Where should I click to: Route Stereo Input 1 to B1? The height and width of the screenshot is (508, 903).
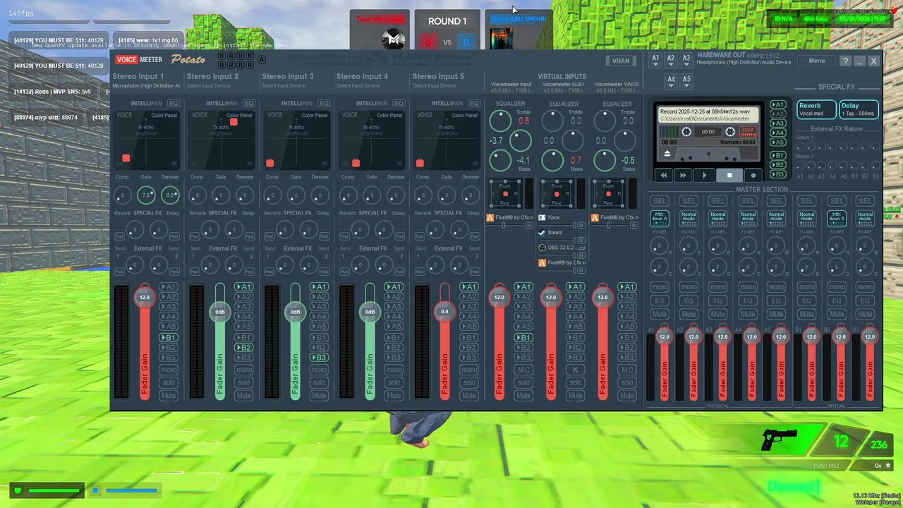(x=168, y=338)
